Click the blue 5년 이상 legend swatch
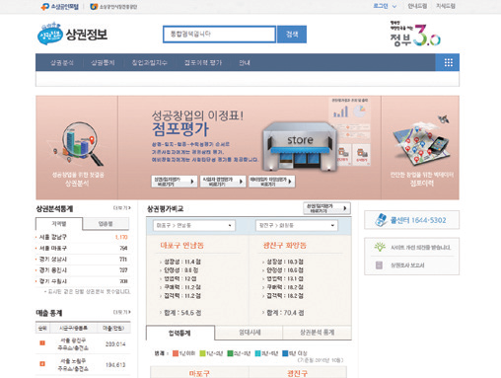 coord(285,353)
